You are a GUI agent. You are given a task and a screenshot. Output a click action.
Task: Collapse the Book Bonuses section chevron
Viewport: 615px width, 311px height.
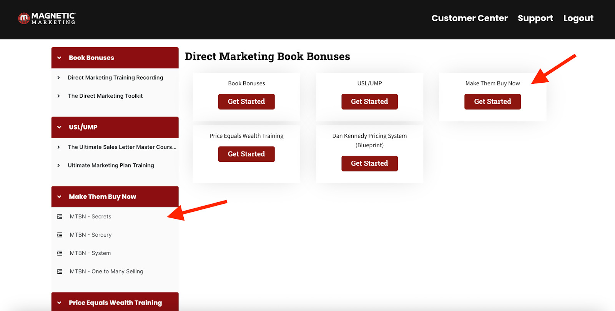click(59, 58)
